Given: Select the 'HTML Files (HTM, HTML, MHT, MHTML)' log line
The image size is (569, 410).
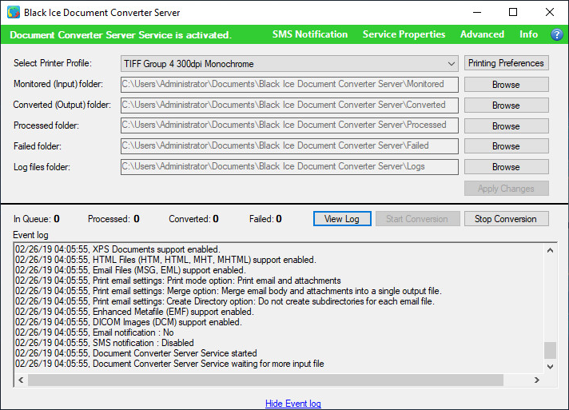Looking at the screenshot, I should (x=165, y=260).
